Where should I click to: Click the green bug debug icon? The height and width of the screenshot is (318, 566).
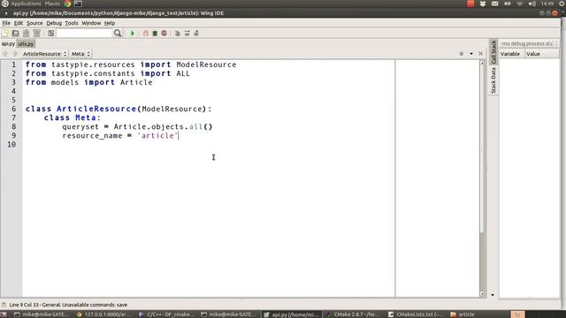155,34
